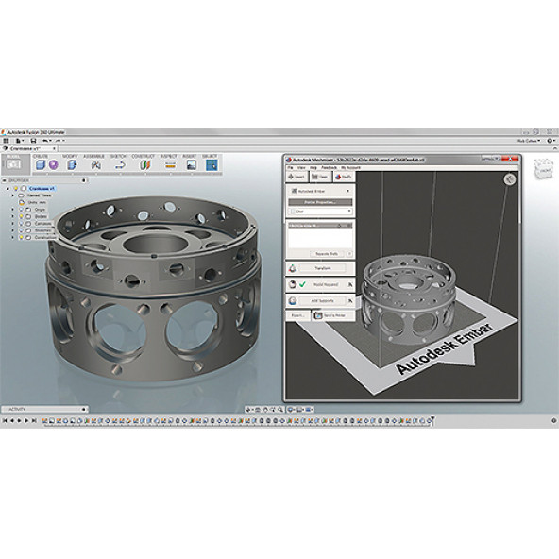
Task: Click the ViewCube in the corner
Action: tap(543, 169)
